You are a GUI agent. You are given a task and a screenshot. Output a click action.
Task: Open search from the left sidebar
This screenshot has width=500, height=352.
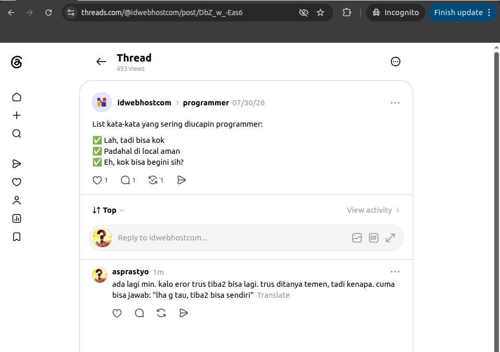point(17,133)
